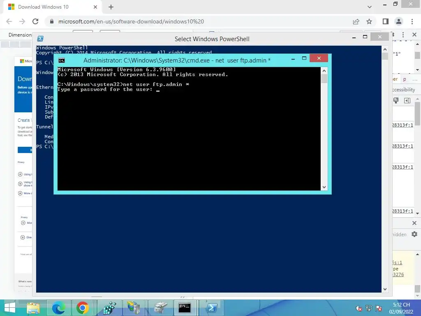Open the 3276 source link

click(398, 274)
